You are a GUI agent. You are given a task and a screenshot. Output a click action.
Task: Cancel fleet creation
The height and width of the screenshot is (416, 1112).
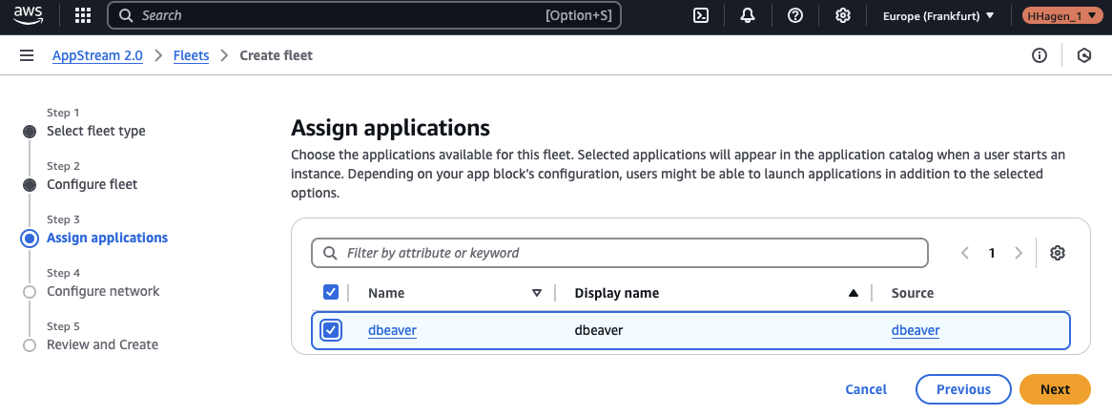point(866,389)
